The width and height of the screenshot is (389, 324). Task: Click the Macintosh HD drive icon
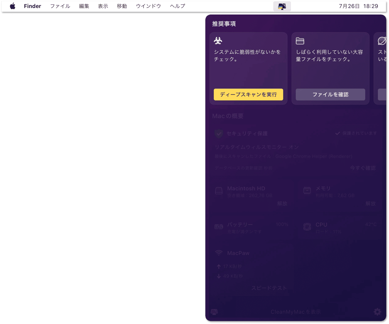[x=219, y=191]
